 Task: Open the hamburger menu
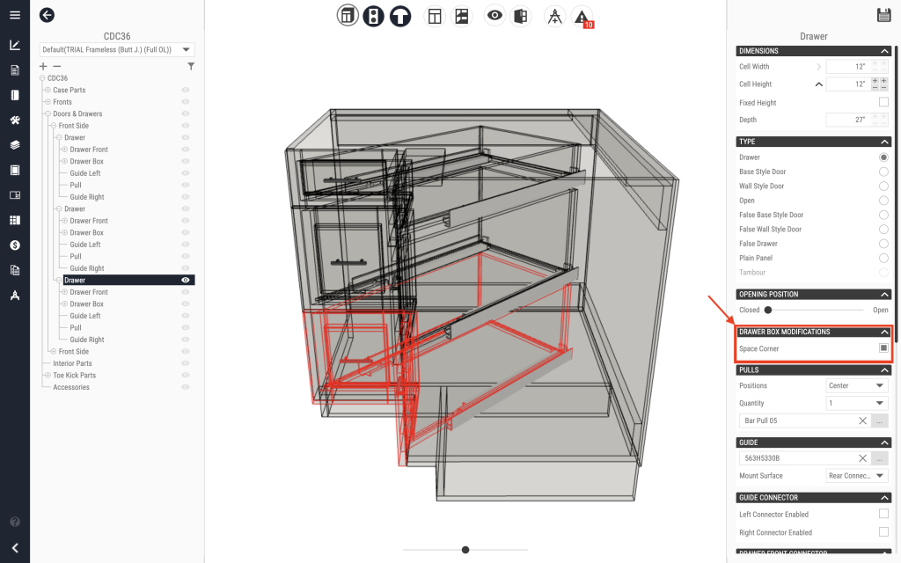[x=15, y=15]
